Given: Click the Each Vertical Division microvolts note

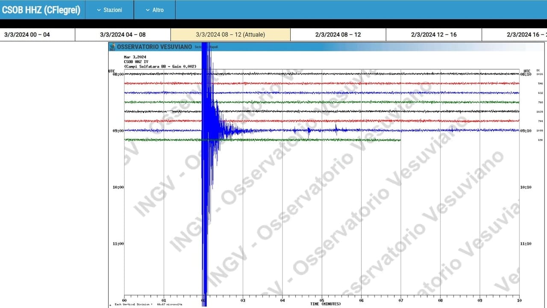Looking at the screenshot, I should (x=148, y=305).
